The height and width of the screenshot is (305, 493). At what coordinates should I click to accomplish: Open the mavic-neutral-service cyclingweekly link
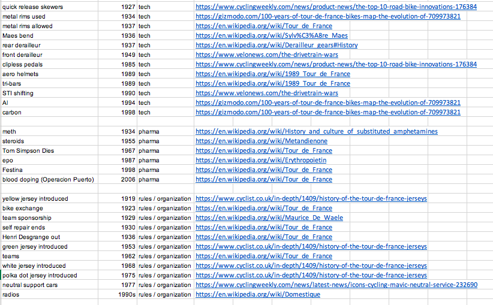click(x=336, y=285)
